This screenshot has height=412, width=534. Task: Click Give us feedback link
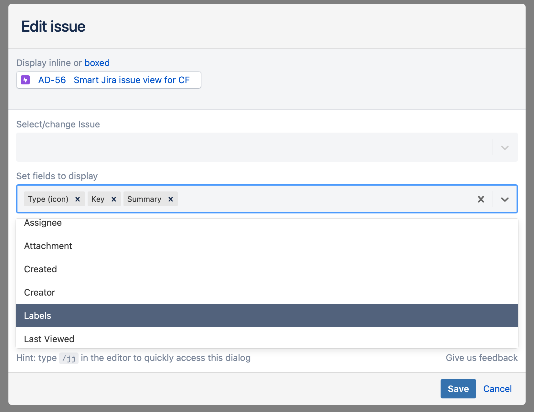[x=482, y=358]
